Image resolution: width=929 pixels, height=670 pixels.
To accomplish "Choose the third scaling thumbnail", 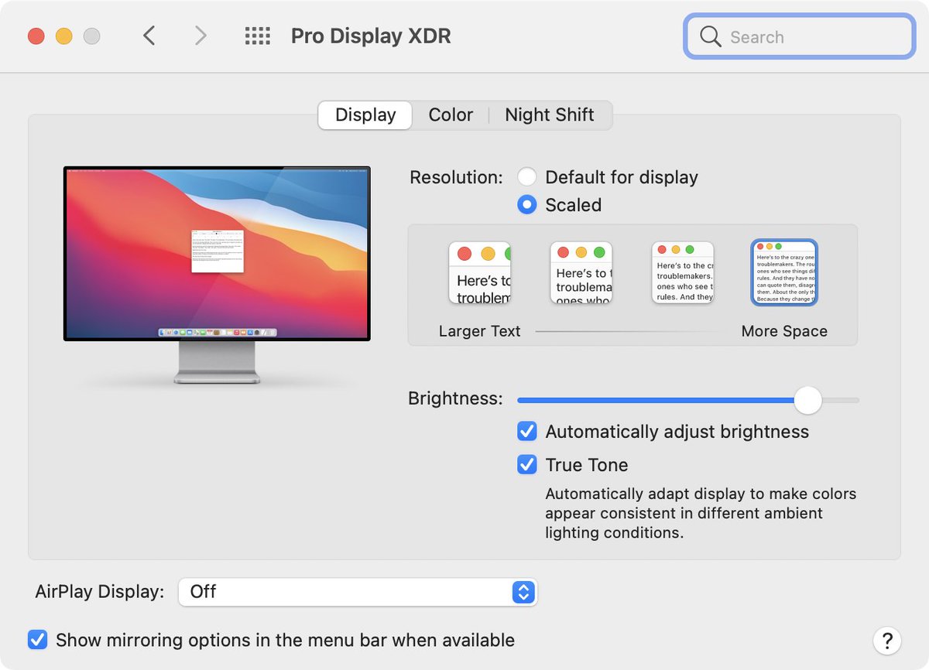I will [x=683, y=272].
